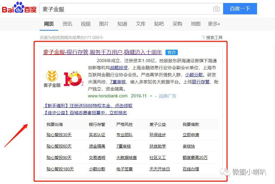The width and height of the screenshot is (275, 184).
Task: Click the 交易透明 link
Action: 97,157
